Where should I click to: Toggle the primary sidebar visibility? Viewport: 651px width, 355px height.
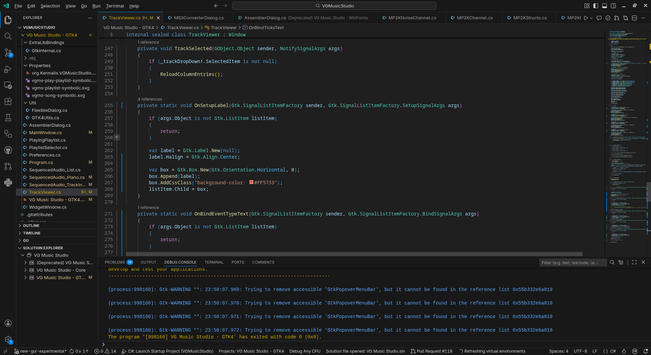(x=596, y=6)
